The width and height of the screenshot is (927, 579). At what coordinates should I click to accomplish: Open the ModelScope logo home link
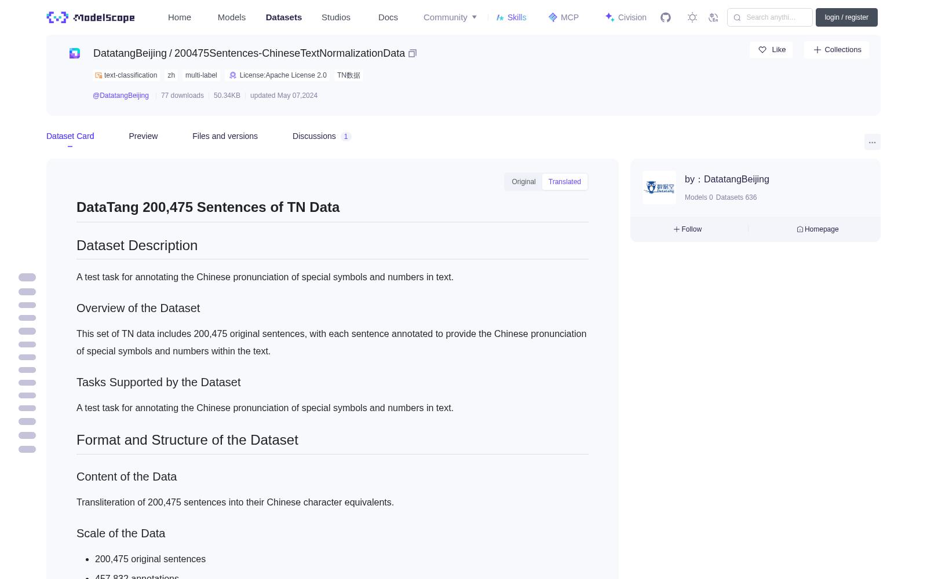(90, 17)
